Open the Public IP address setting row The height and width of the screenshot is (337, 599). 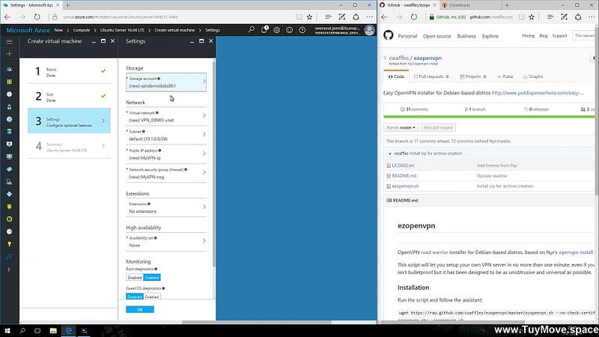166,154
